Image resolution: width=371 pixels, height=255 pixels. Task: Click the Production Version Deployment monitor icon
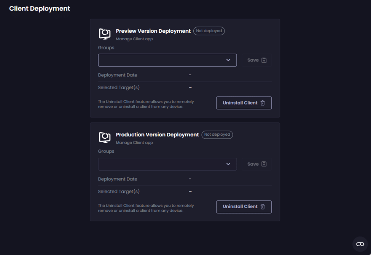(105, 137)
